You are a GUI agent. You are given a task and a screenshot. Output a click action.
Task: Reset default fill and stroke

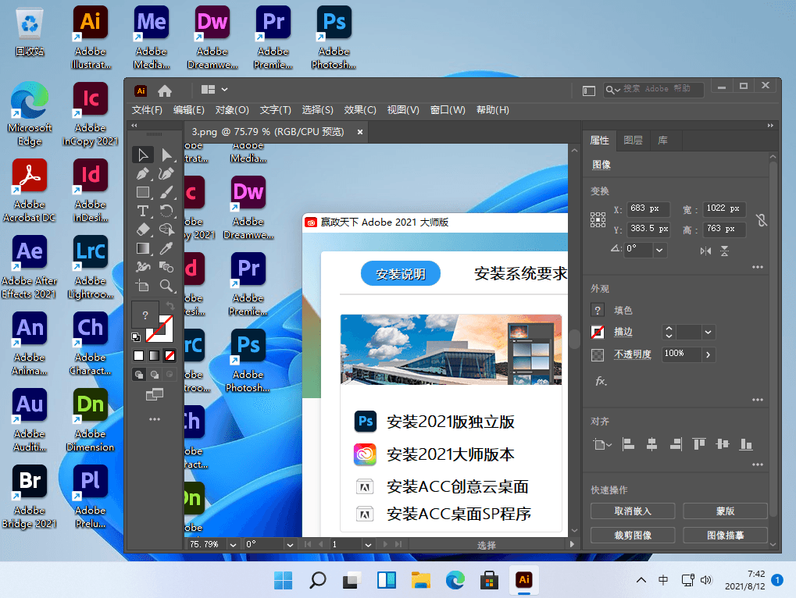click(136, 336)
